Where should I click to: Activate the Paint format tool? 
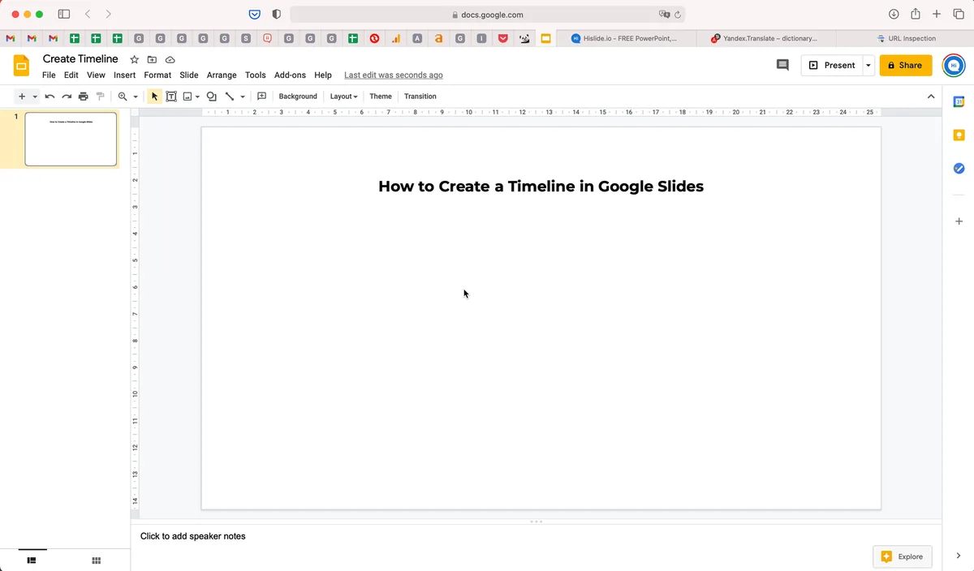point(101,97)
